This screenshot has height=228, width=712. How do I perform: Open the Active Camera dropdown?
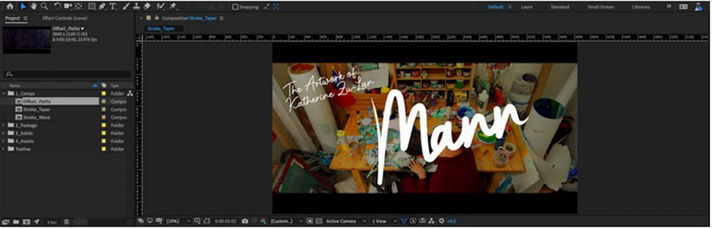click(x=346, y=221)
